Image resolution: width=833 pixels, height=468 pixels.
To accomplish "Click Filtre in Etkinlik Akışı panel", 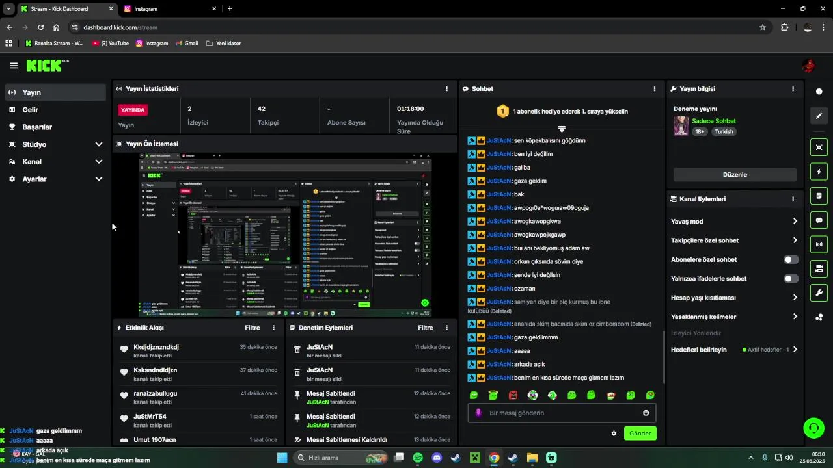I will coord(253,328).
